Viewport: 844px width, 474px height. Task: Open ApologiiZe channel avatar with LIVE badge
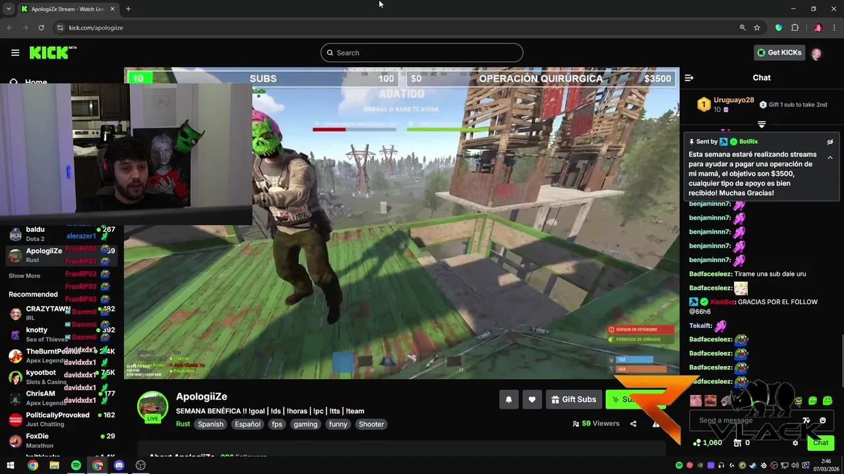(x=152, y=407)
